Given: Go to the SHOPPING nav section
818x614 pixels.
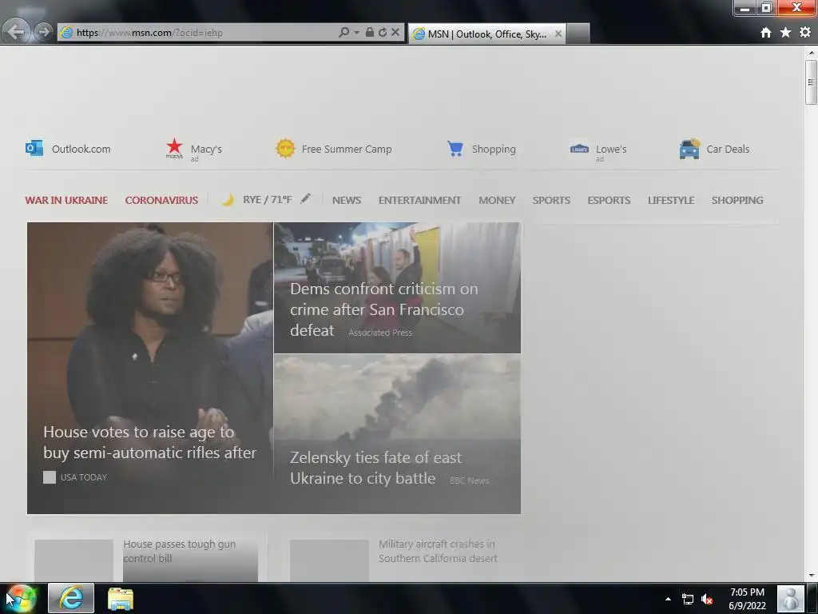Looking at the screenshot, I should 737,200.
